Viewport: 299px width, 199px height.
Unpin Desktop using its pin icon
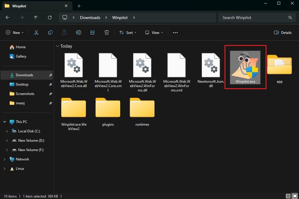[50, 84]
